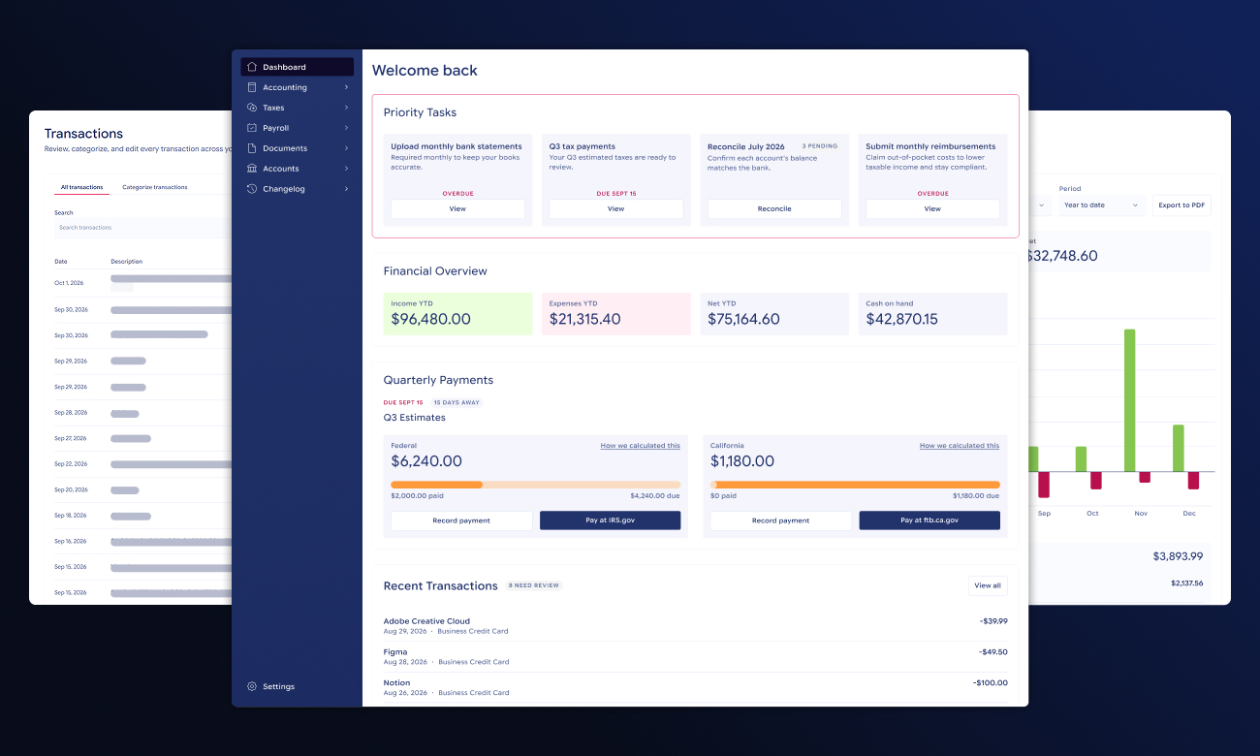Open Settings label in the sidebar

tap(278, 686)
